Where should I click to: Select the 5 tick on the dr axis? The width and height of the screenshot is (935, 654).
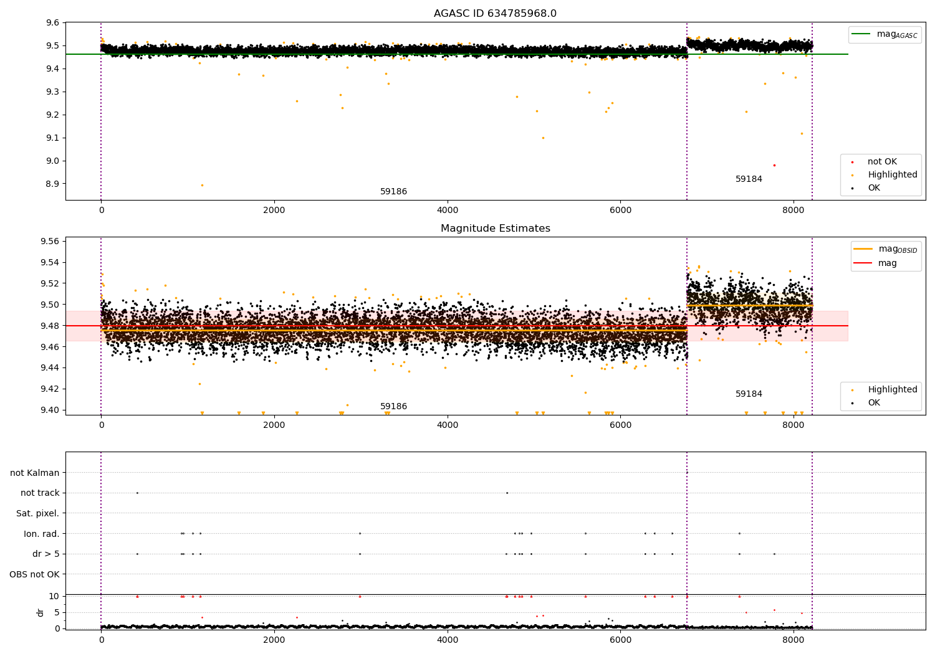[57, 613]
